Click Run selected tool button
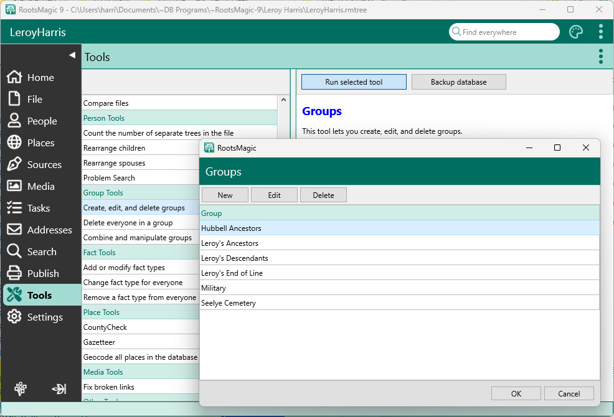The height and width of the screenshot is (417, 614). click(354, 82)
